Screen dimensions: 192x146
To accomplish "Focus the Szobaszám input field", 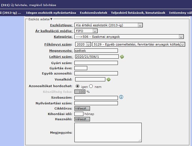I will pos(96,98).
